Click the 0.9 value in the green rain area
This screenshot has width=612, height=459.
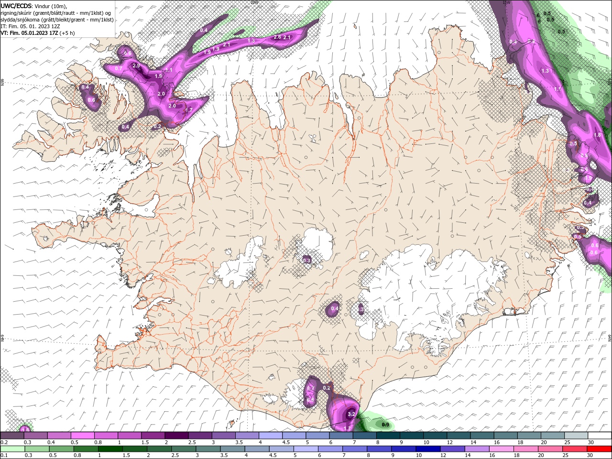(x=385, y=425)
